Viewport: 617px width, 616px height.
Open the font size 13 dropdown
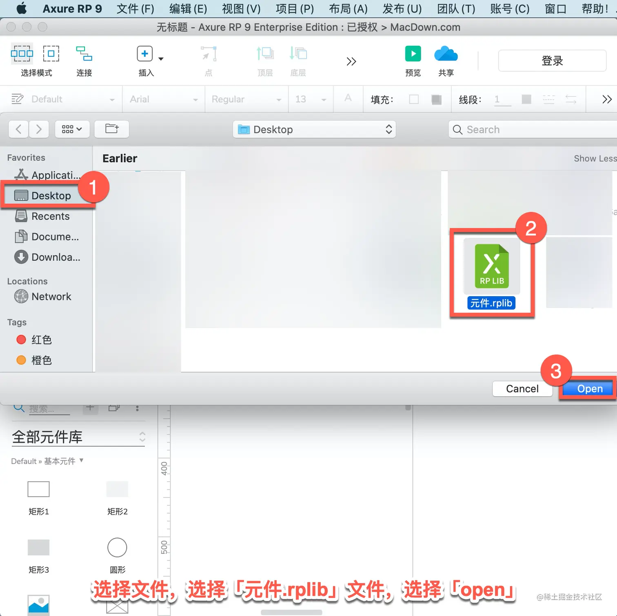(x=311, y=99)
